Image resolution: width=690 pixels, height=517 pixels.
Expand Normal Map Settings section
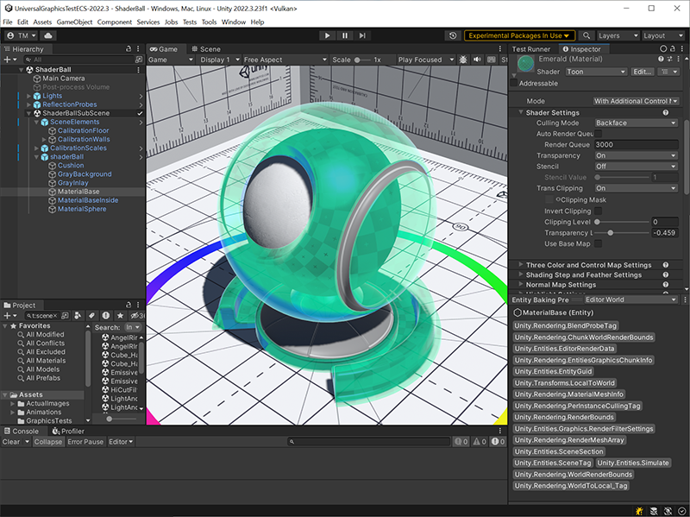561,285
